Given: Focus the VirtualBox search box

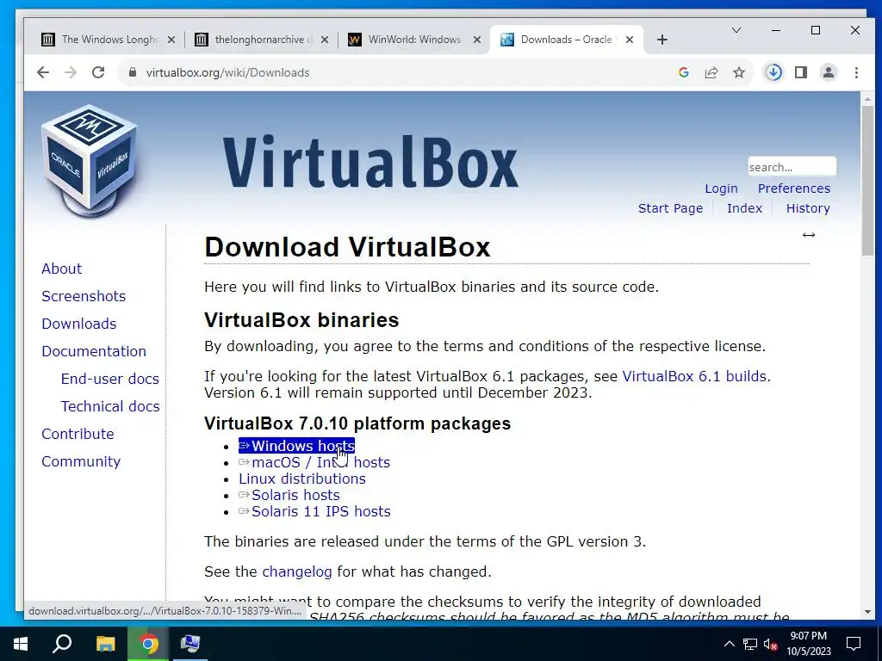Looking at the screenshot, I should [792, 167].
